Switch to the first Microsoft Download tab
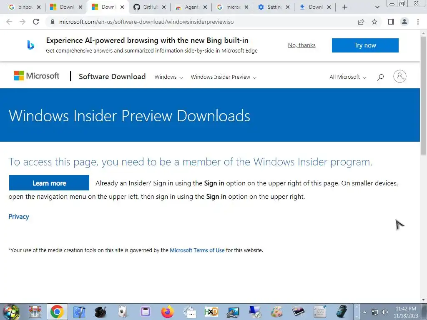 coord(66,7)
